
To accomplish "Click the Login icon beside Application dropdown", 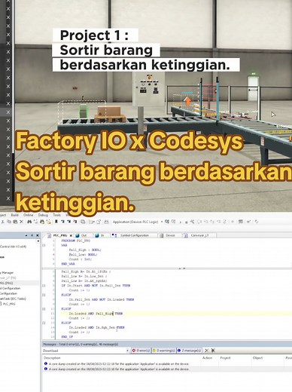I will (167, 222).
